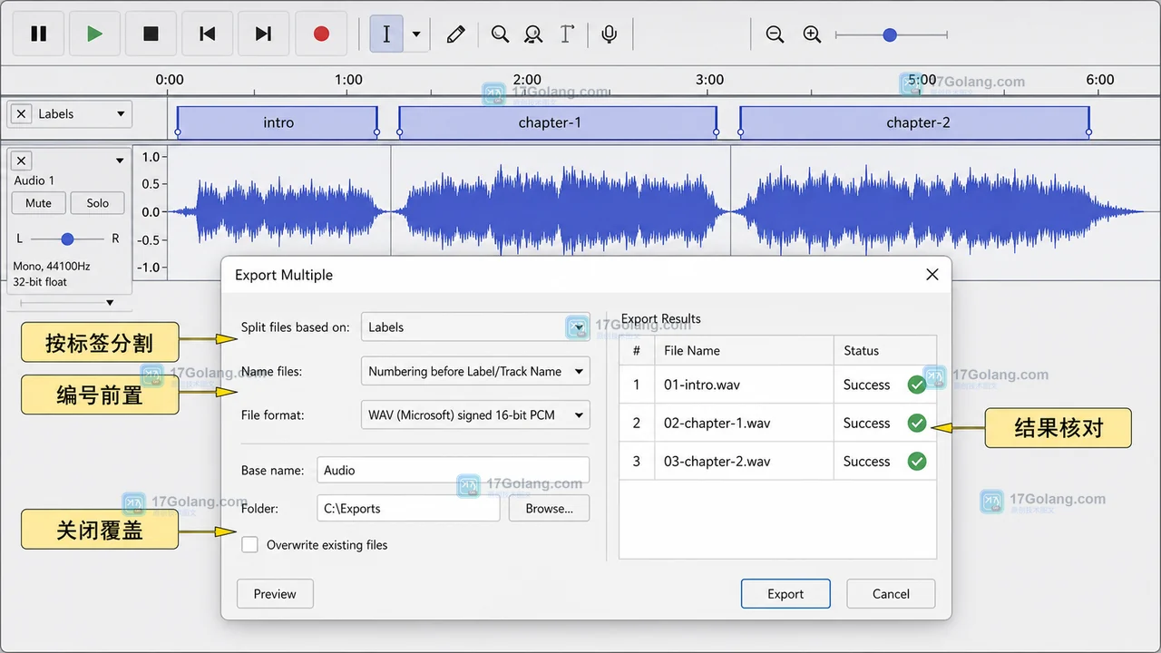Select the intro label region

(278, 122)
